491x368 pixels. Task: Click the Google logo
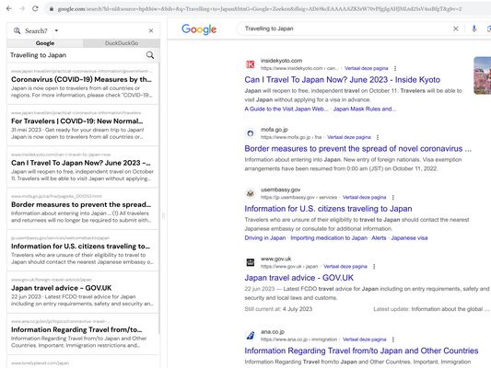199,29
